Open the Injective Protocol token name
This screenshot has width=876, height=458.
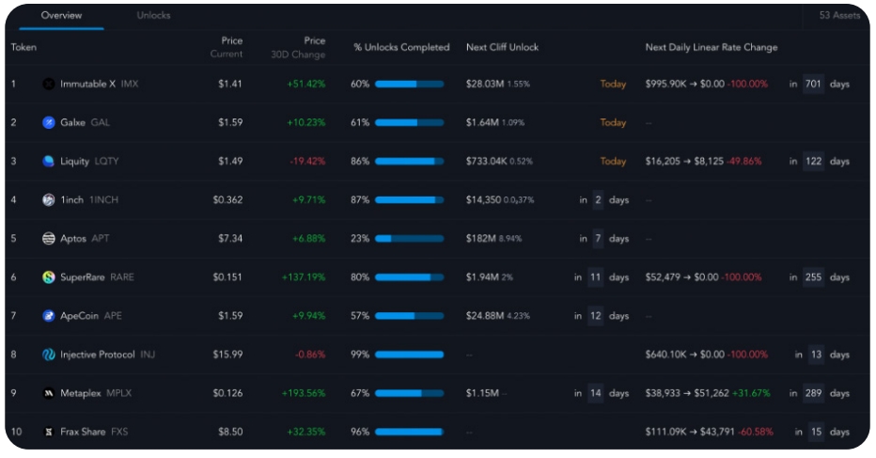(x=97, y=355)
